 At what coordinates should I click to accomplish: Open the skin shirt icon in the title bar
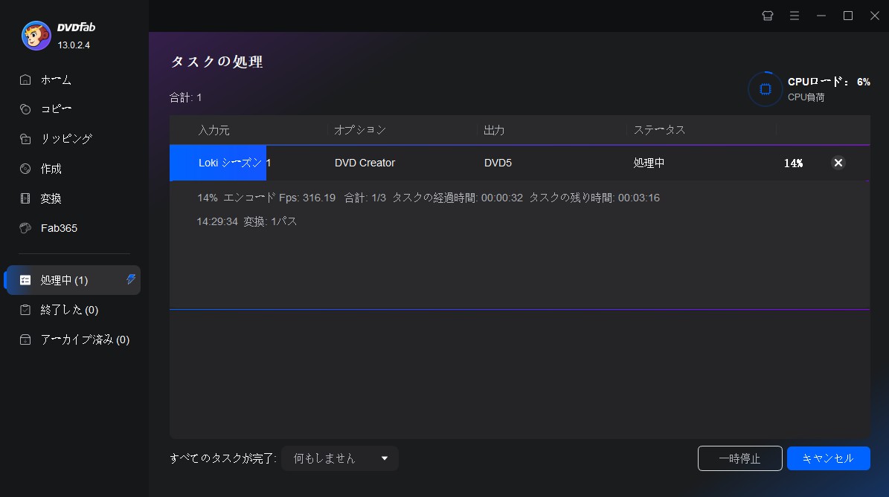pos(767,16)
